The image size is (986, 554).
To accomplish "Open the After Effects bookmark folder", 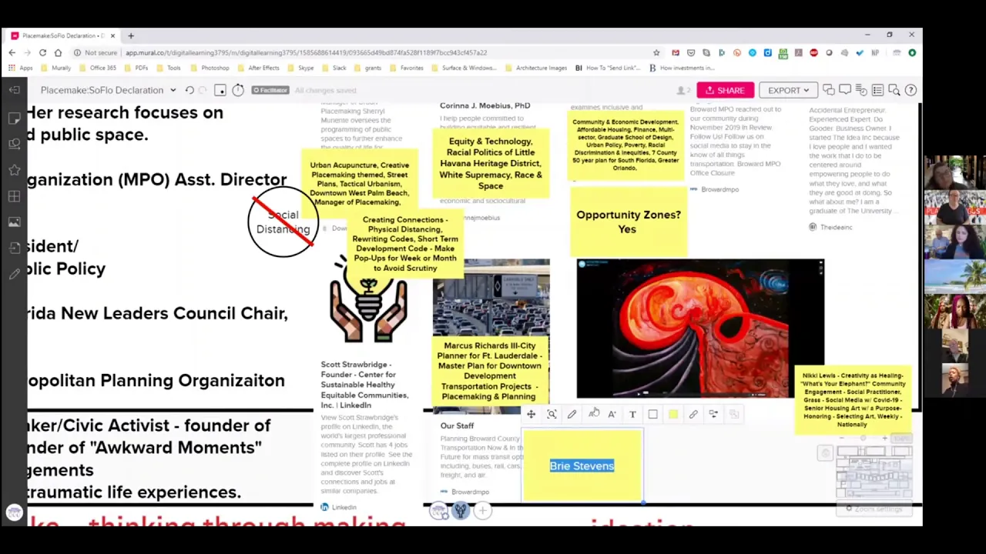I will 258,68.
